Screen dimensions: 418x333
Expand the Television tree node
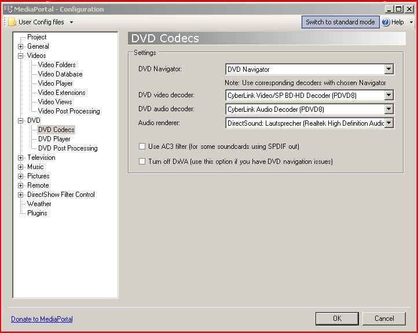(x=21, y=158)
